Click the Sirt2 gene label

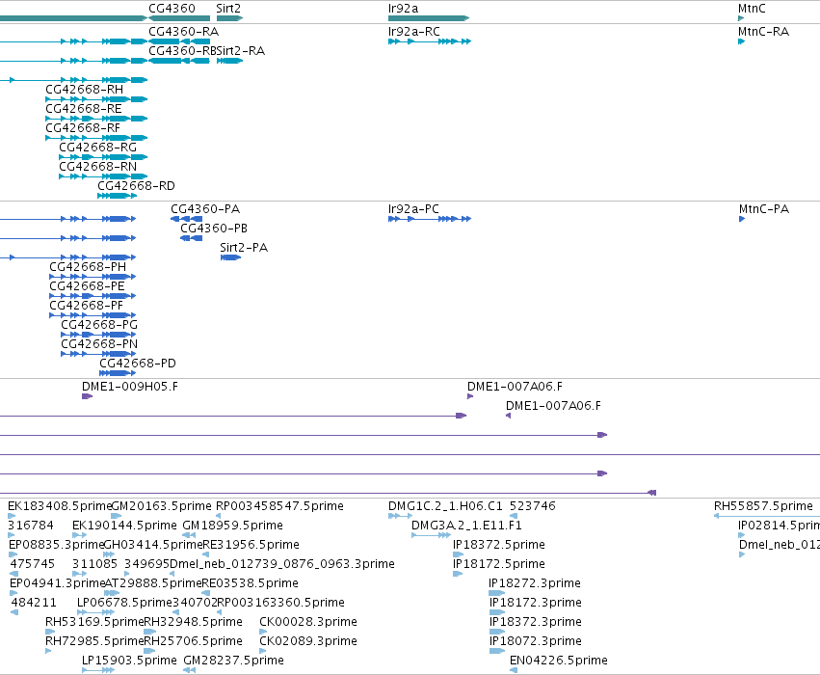click(x=228, y=9)
